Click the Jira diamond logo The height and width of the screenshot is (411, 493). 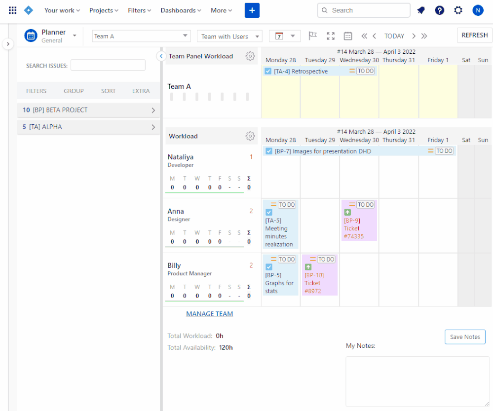point(29,10)
